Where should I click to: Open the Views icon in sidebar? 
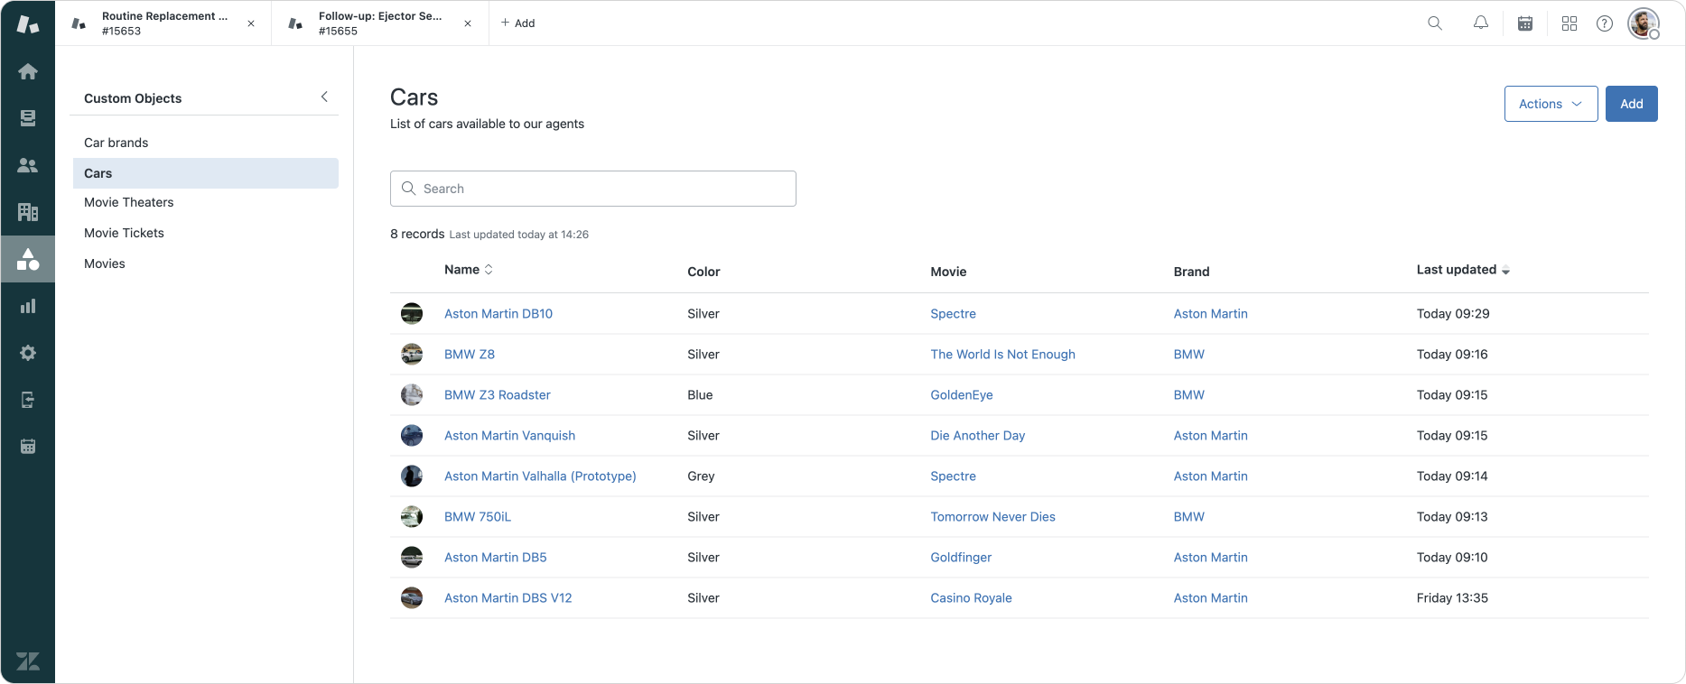(28, 118)
